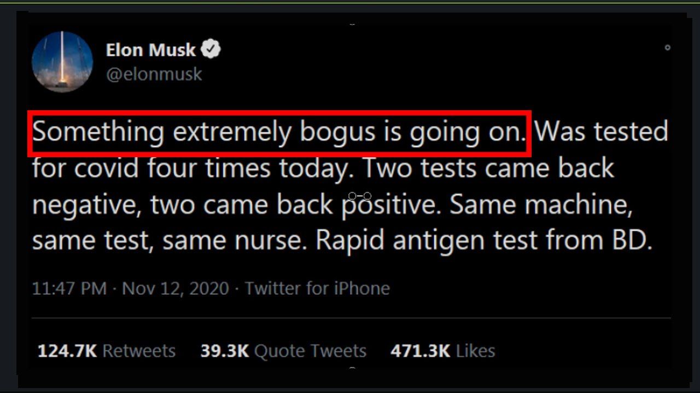The height and width of the screenshot is (393, 700).
Task: View the 471.3K Likes list
Action: click(x=442, y=350)
